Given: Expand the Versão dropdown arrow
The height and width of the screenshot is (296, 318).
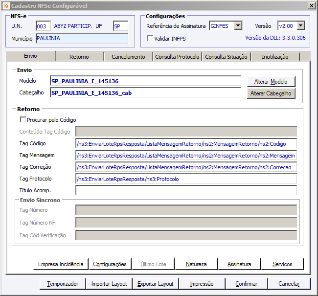Looking at the screenshot, I should 301,26.
